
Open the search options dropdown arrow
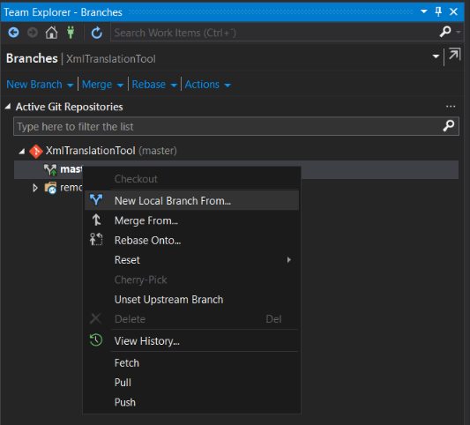pyautogui.click(x=459, y=31)
